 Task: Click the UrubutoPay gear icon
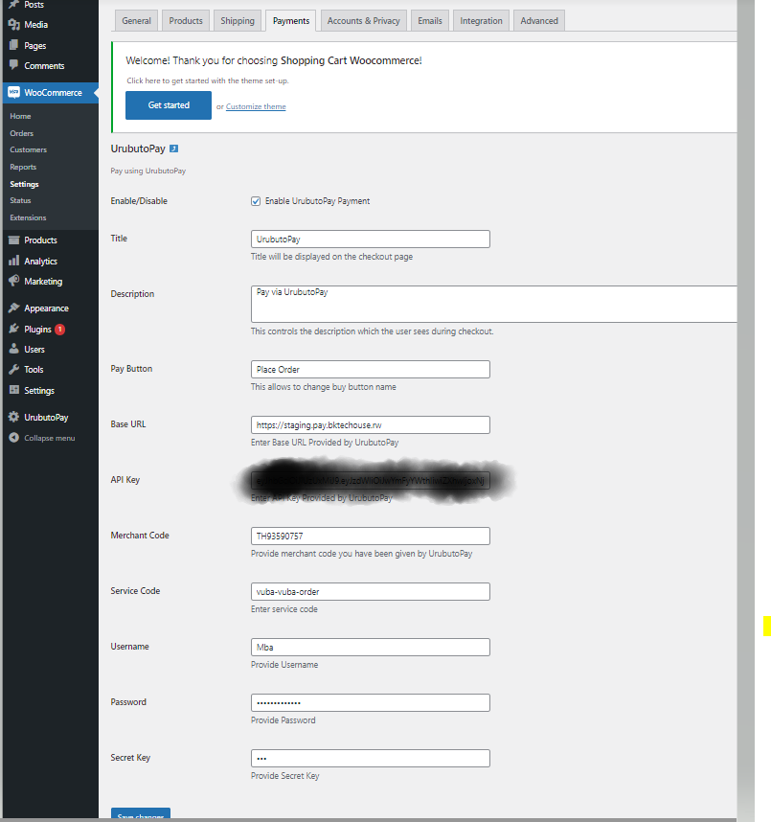(14, 417)
